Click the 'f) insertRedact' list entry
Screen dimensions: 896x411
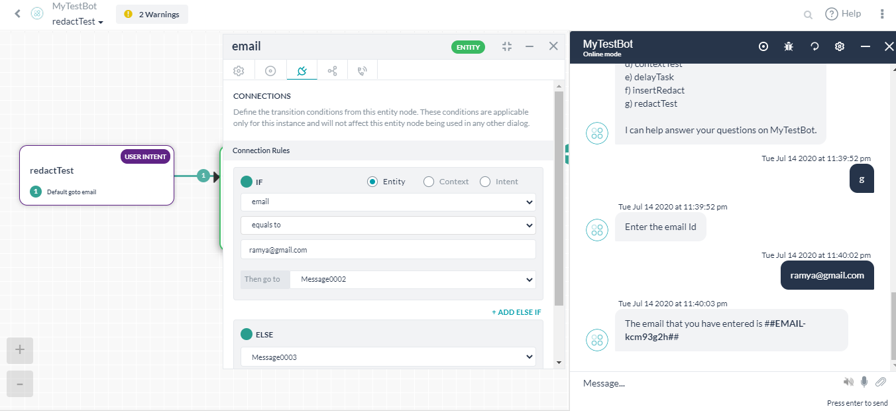click(x=655, y=90)
